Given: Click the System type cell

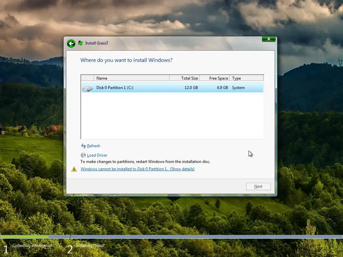Looking at the screenshot, I should 238,88.
